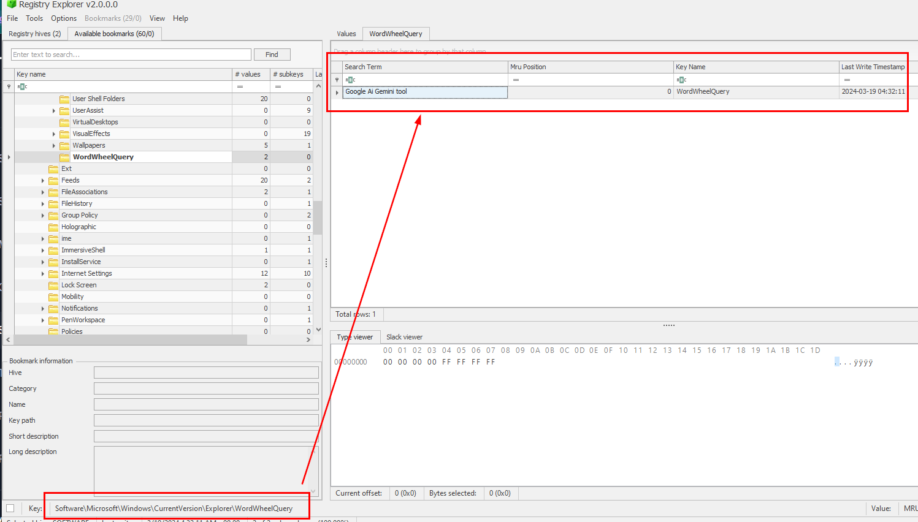
Task: Click the registry tree scroll-down arrow
Action: point(318,330)
